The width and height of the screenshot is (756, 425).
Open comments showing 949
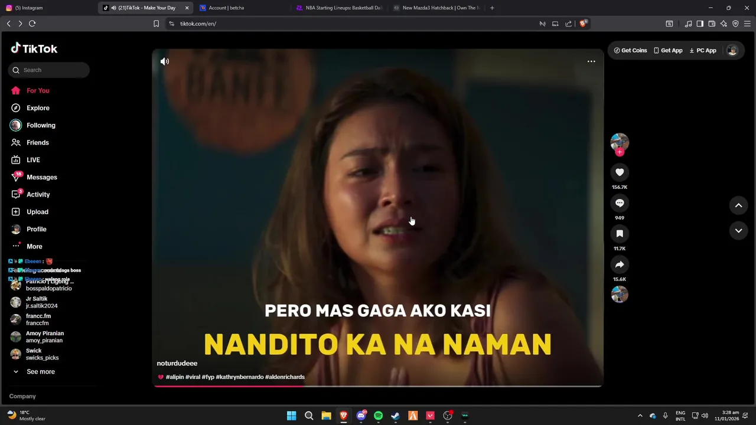point(620,203)
